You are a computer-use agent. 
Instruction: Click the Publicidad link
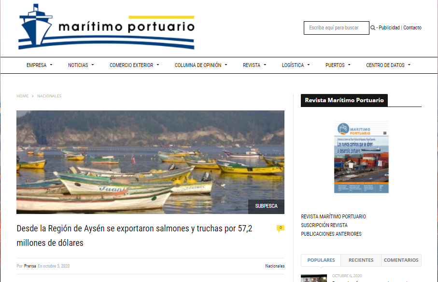coord(389,27)
